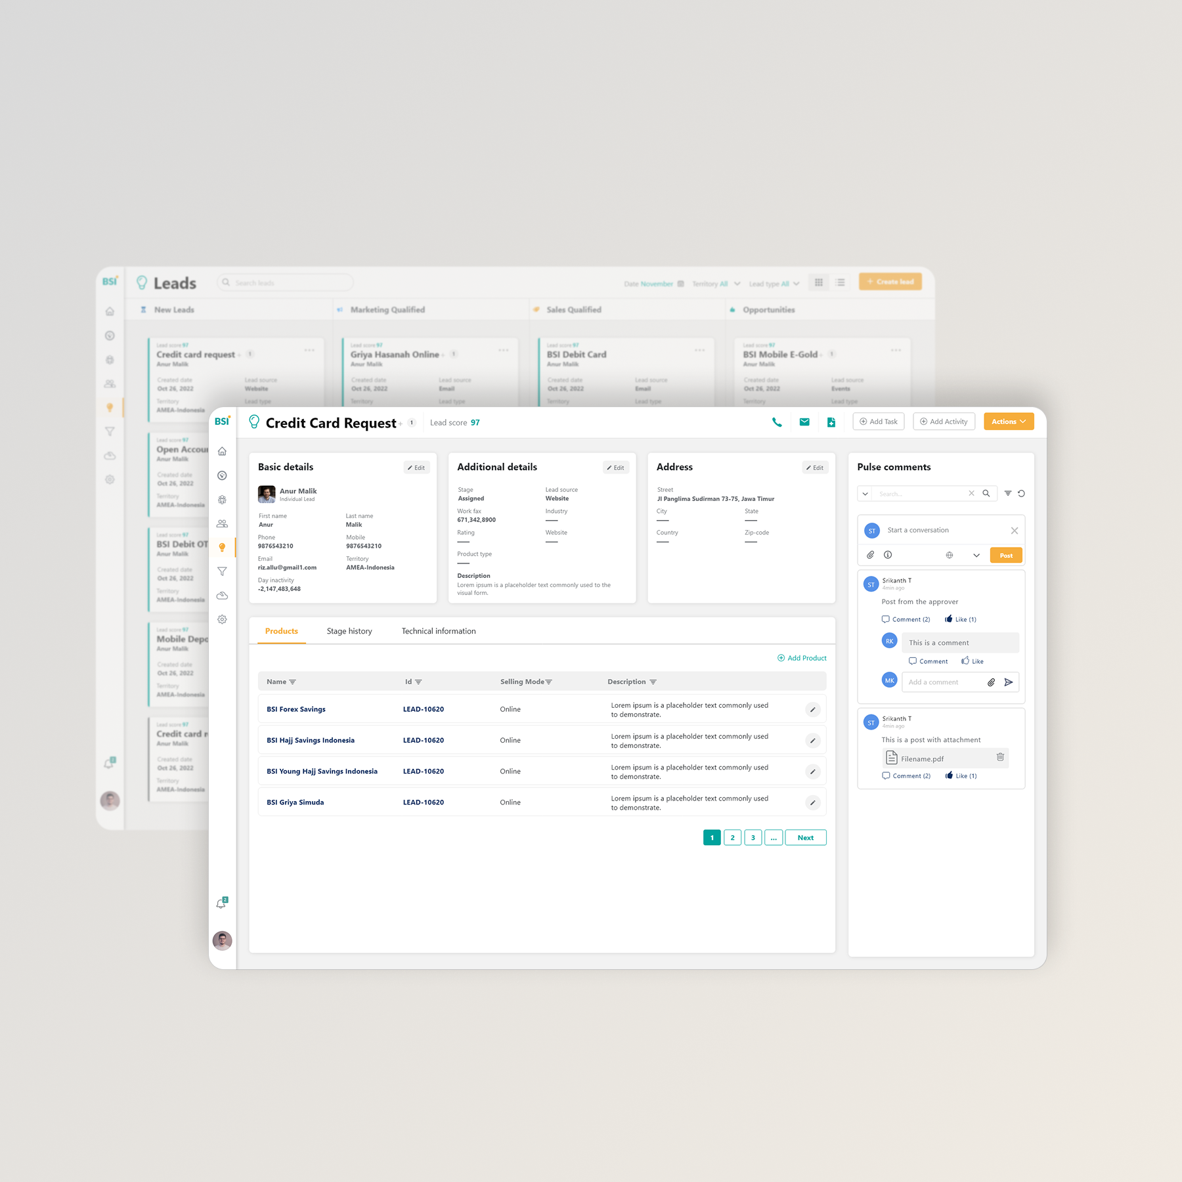Switch to list view in Leads window
Image resolution: width=1182 pixels, height=1182 pixels.
[840, 282]
